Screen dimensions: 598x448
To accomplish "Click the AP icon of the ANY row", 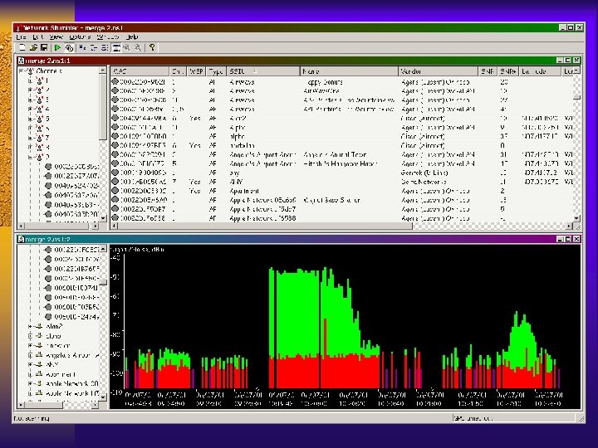I will click(x=115, y=182).
